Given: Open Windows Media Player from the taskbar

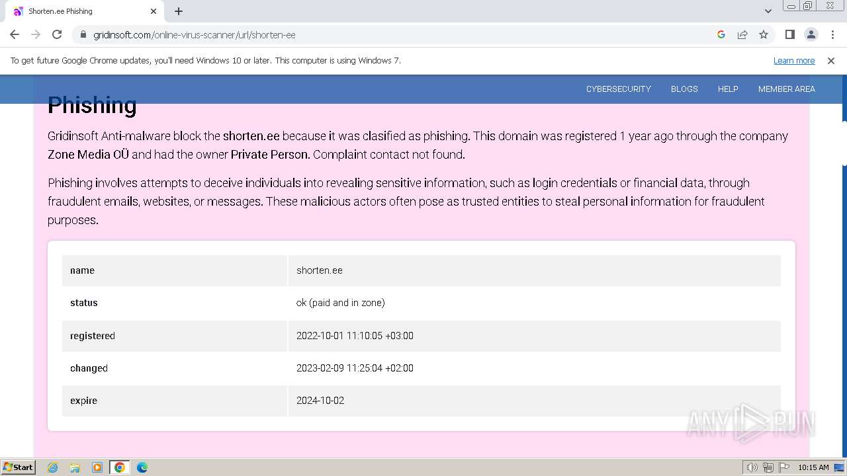Looking at the screenshot, I should coord(97,467).
